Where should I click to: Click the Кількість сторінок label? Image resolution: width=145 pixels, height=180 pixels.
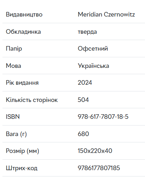[x=32, y=100]
